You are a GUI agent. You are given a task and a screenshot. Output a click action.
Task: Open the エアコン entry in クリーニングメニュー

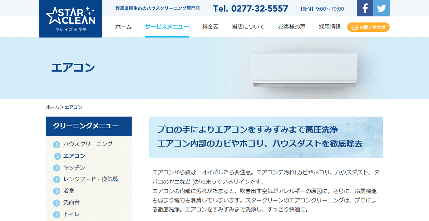[74, 156]
